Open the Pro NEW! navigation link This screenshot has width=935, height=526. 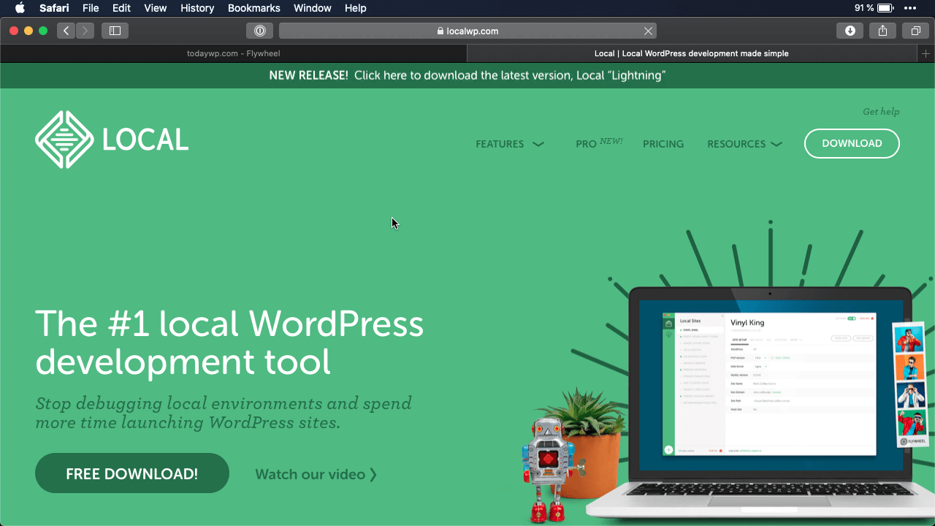(599, 142)
